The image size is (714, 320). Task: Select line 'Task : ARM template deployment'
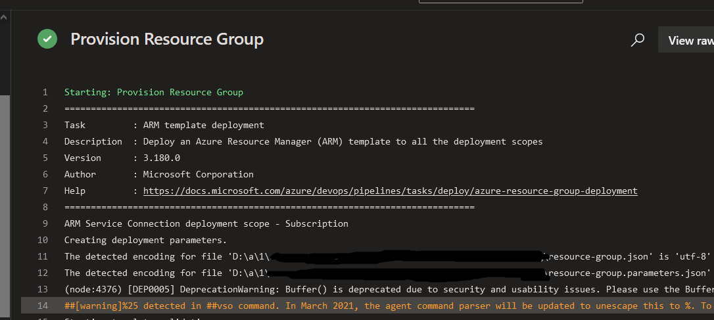pyautogui.click(x=164, y=126)
